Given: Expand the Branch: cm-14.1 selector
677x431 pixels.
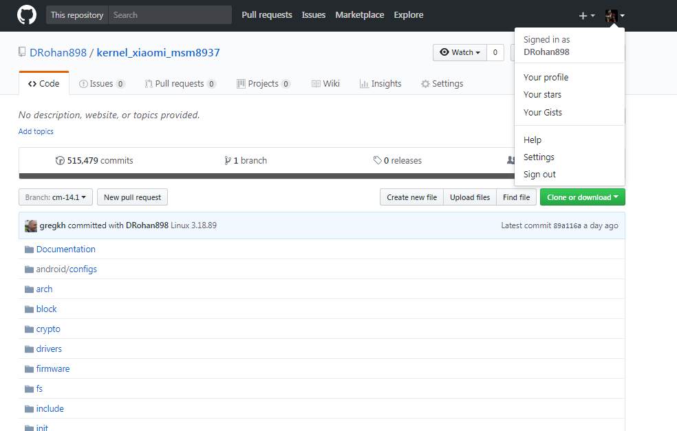Looking at the screenshot, I should pyautogui.click(x=55, y=197).
